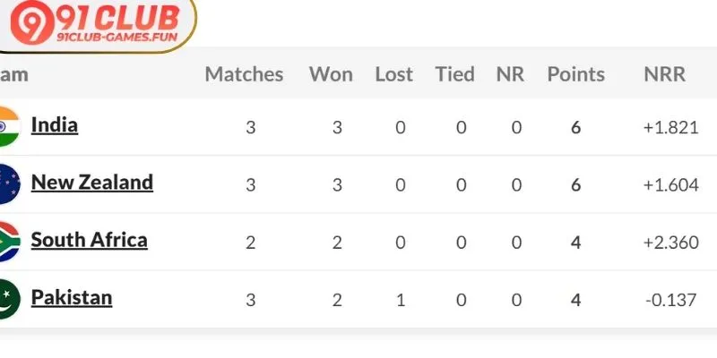
Task: Open the India team link
Action: (x=55, y=125)
